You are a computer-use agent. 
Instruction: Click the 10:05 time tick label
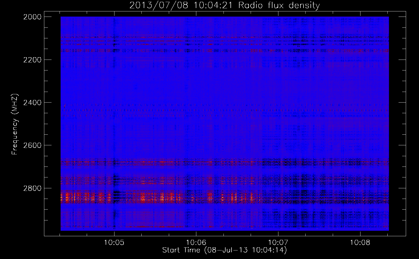tap(114, 243)
